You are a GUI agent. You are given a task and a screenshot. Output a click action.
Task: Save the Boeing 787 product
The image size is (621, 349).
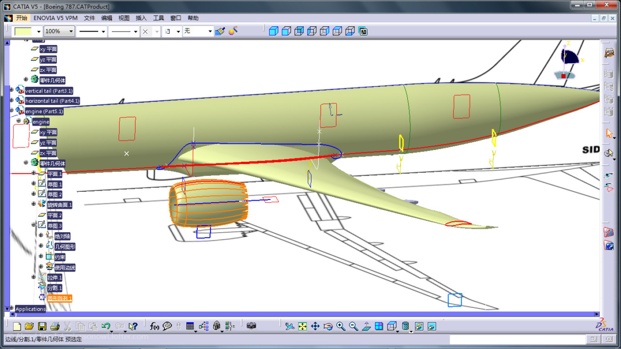pos(42,326)
